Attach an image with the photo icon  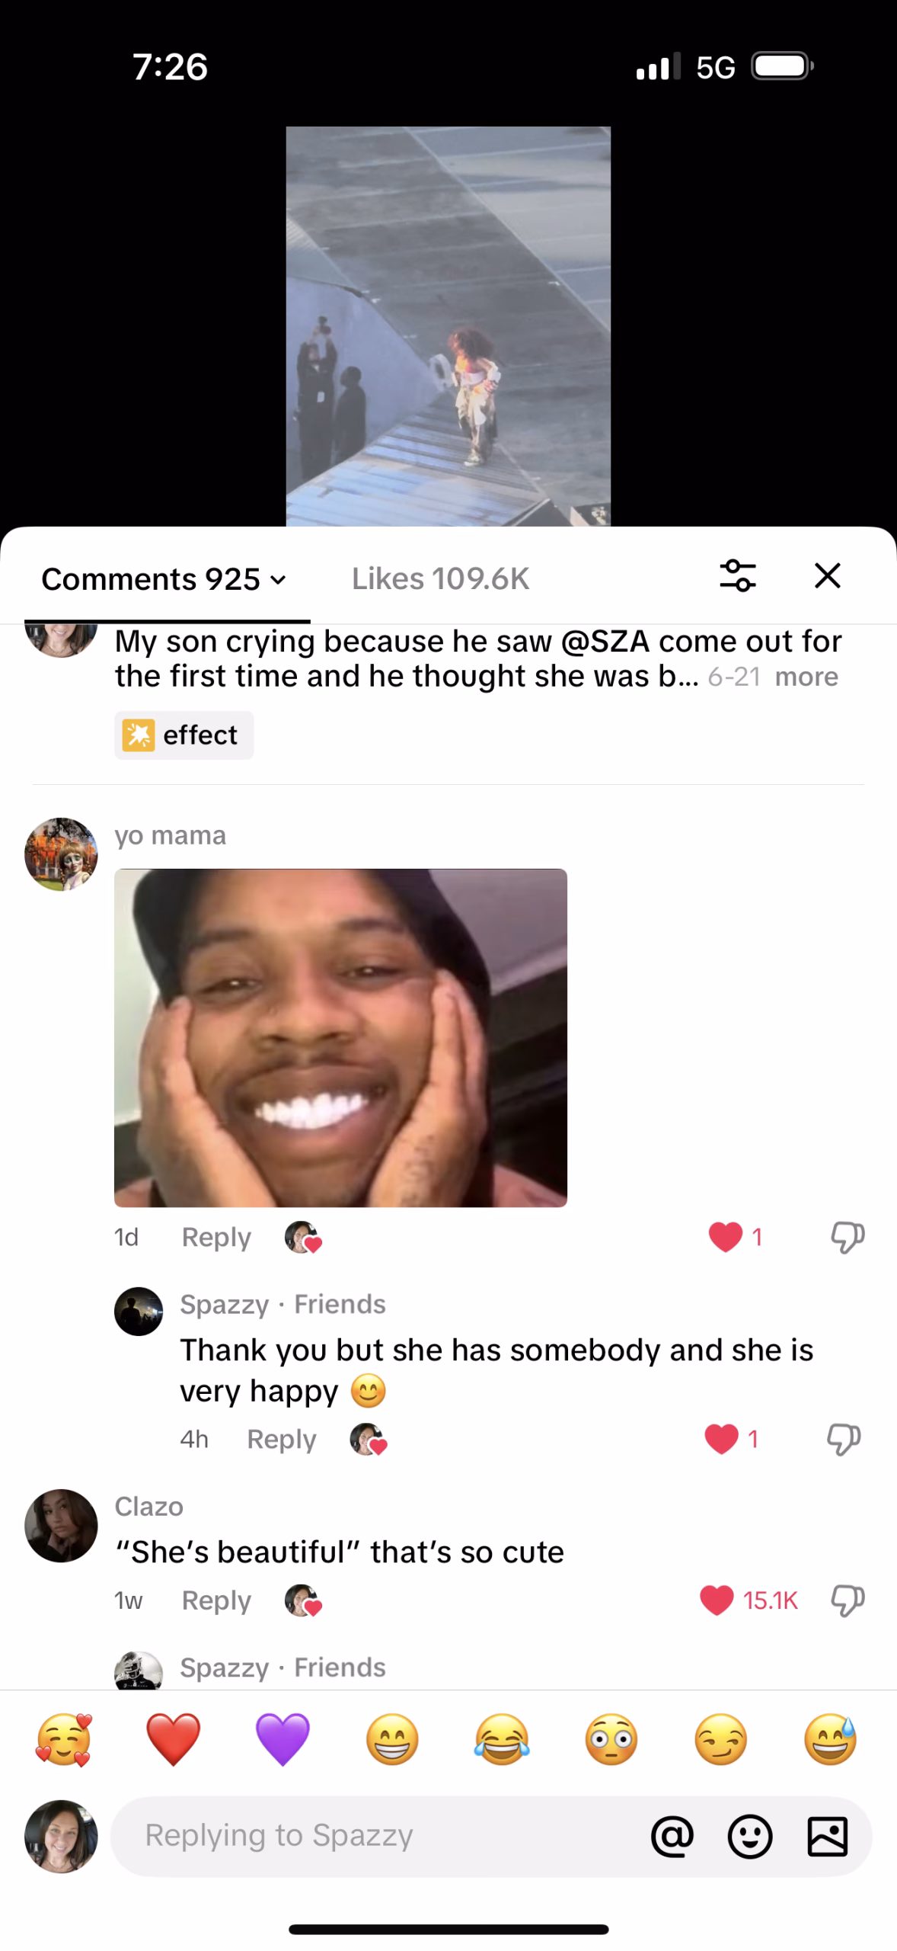pyautogui.click(x=827, y=1837)
